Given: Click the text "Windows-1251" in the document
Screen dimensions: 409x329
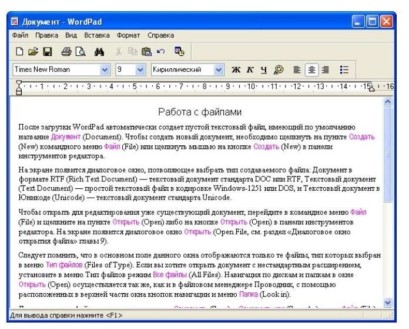Looking at the screenshot, I should pyautogui.click(x=237, y=188).
